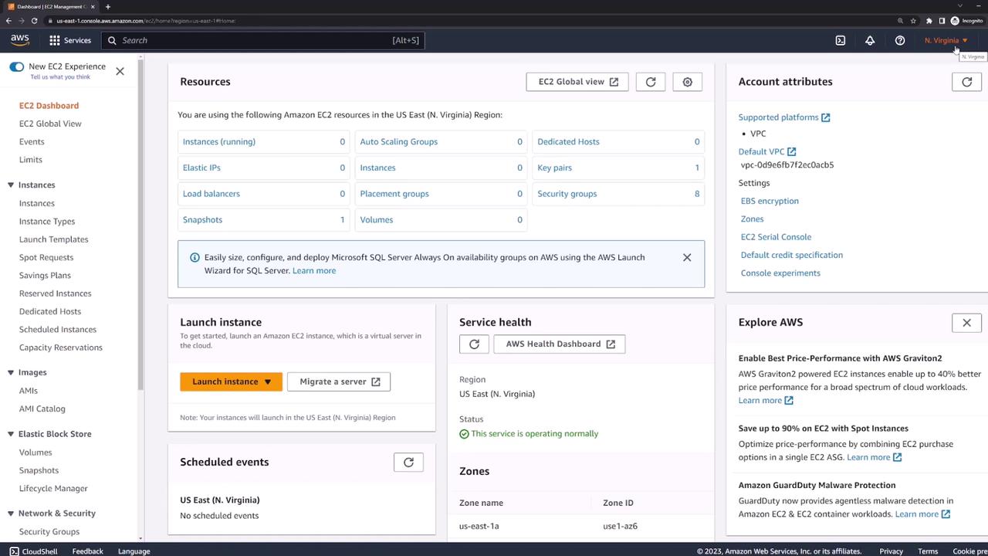988x556 pixels.
Task: Open the N. Virginia region dropdown
Action: (x=946, y=40)
